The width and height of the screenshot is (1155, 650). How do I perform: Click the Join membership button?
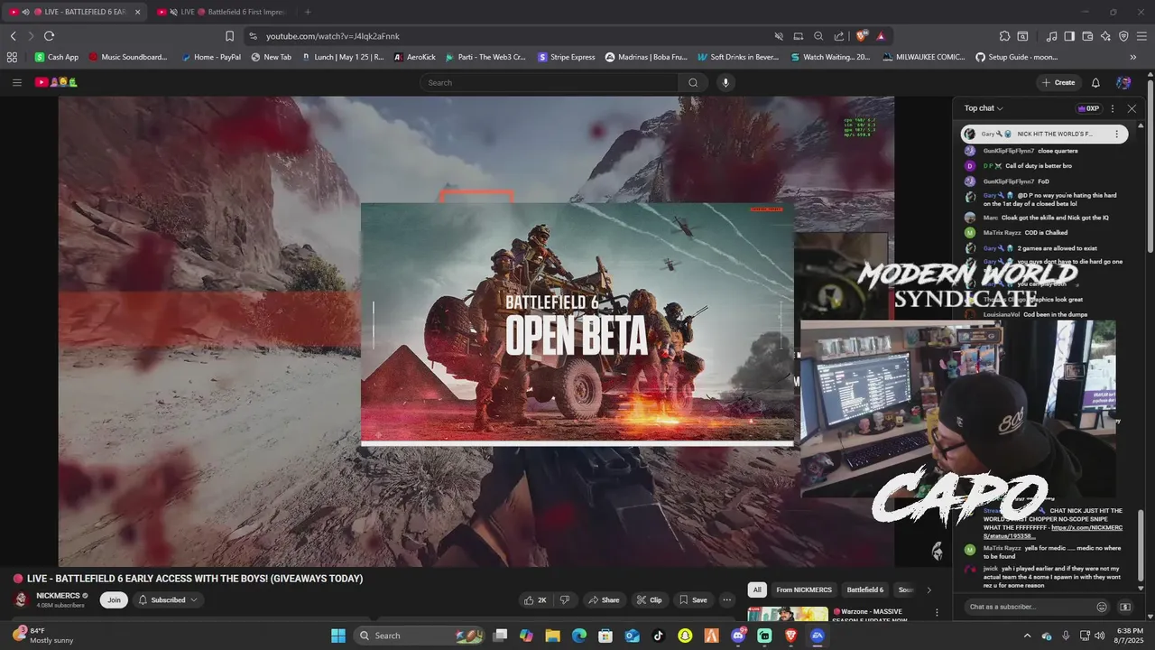(114, 599)
